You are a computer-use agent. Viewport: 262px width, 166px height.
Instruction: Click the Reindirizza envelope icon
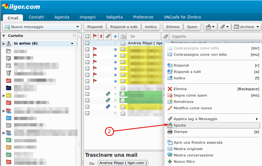click(x=170, y=102)
